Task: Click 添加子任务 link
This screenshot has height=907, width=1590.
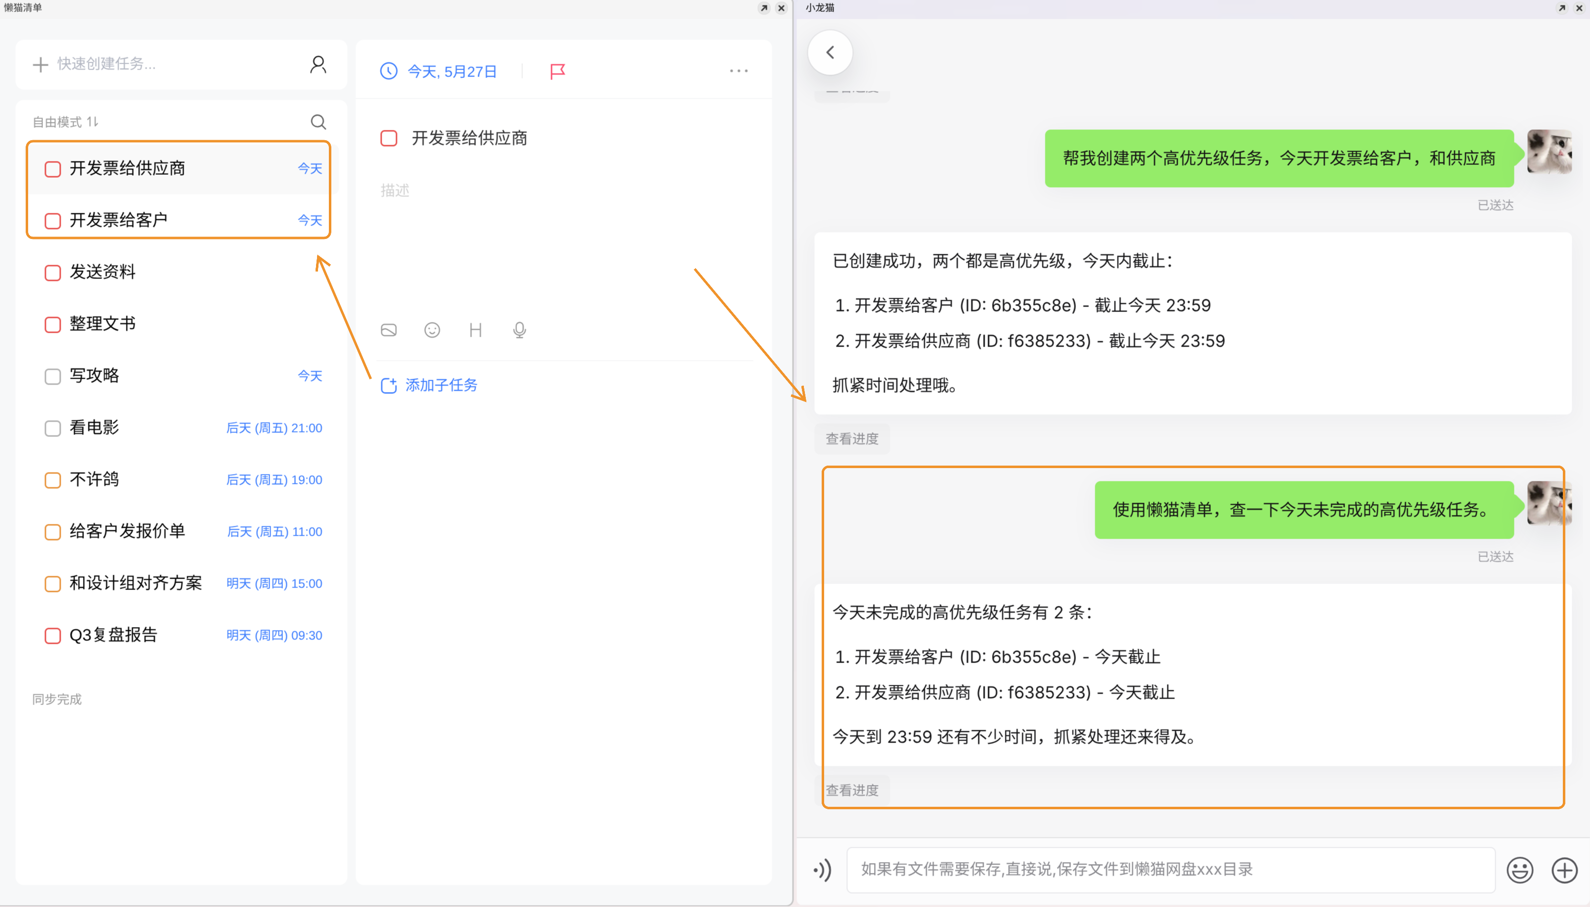Action: [441, 386]
